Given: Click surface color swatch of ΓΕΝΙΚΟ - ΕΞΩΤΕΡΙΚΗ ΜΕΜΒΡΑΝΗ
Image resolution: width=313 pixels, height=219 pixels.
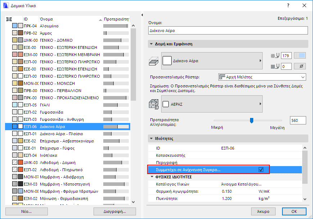Looking at the screenshot, I should [x=21, y=54].
